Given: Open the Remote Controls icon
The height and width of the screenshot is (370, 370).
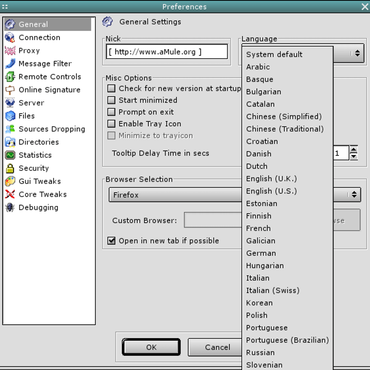Looking at the screenshot, I should pyautogui.click(x=10, y=76).
